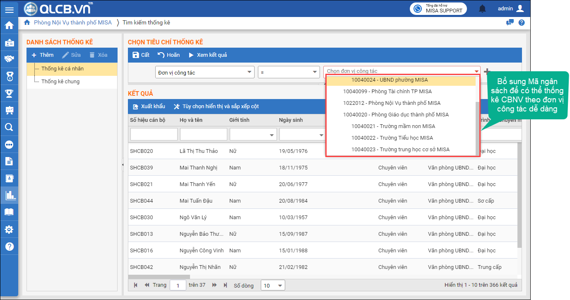Go to next page of results
The width and height of the screenshot is (570, 300).
[214, 285]
